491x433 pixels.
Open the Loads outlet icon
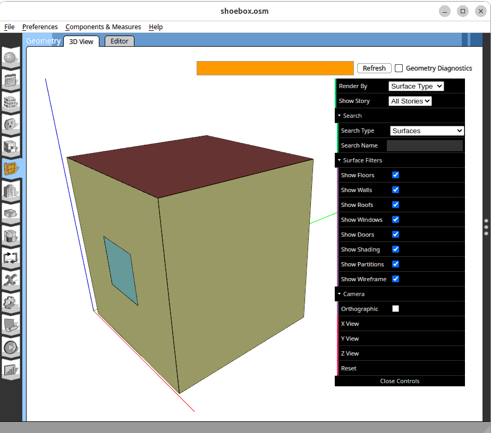12,124
